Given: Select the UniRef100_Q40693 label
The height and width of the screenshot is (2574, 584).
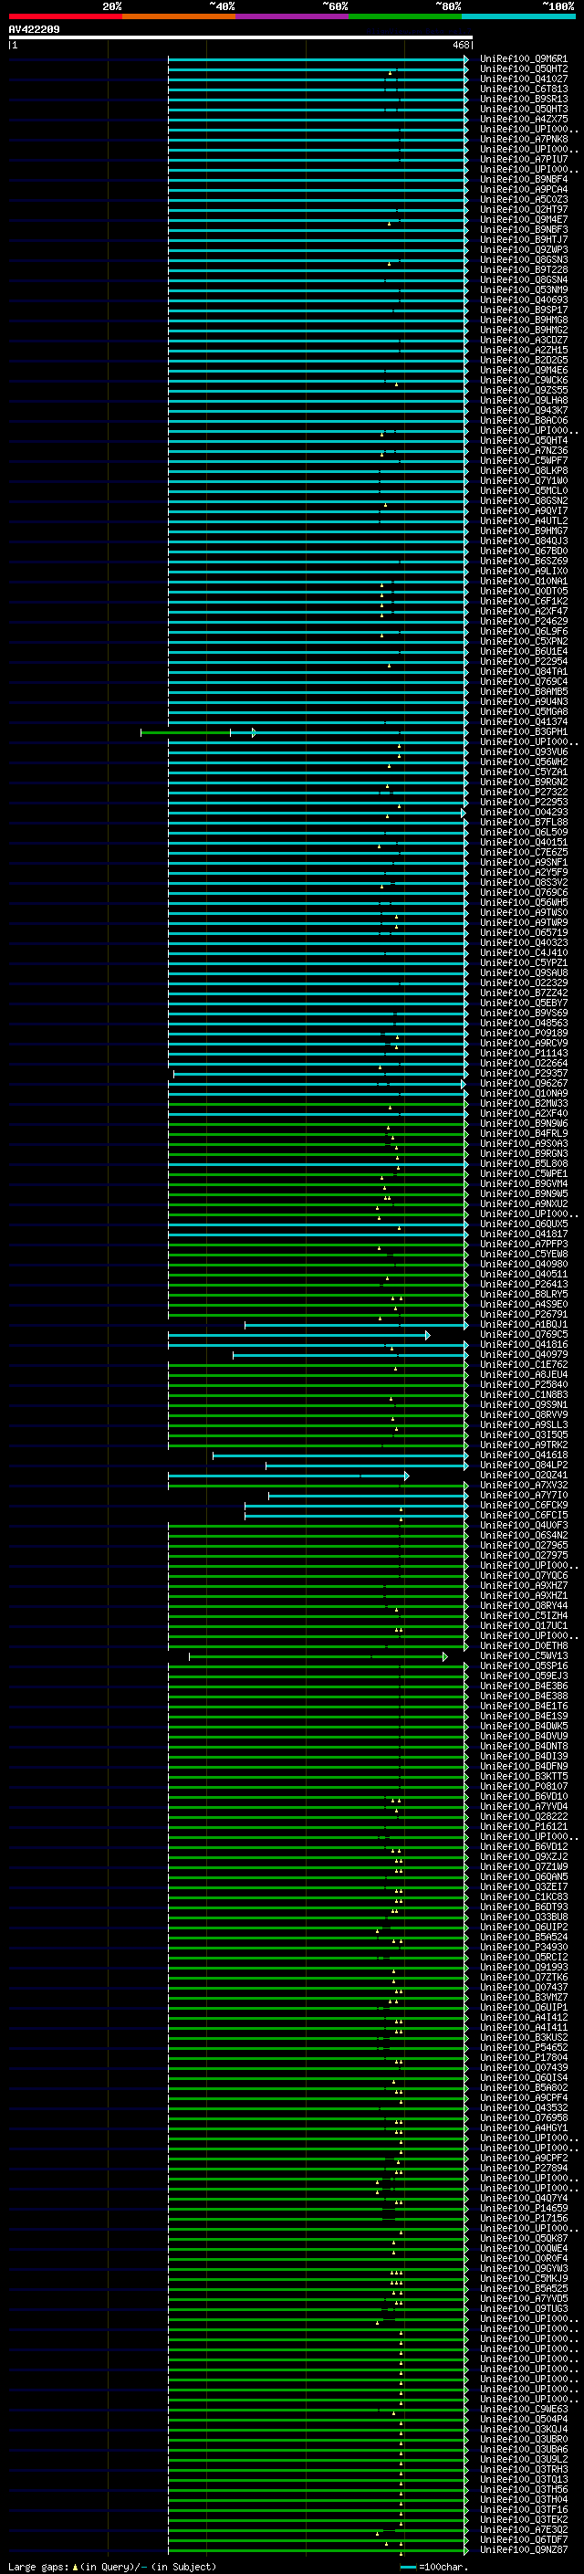Looking at the screenshot, I should pos(524,299).
